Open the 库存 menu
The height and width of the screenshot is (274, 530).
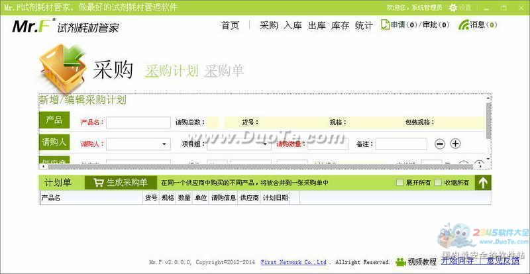pos(340,25)
